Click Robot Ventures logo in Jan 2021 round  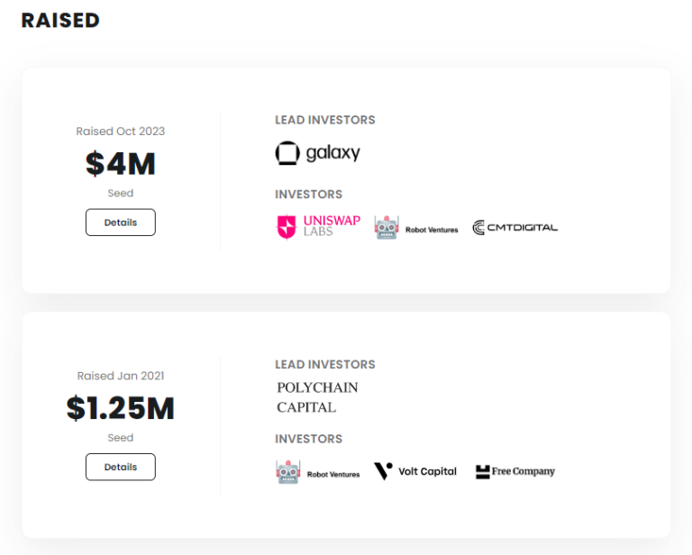point(318,472)
